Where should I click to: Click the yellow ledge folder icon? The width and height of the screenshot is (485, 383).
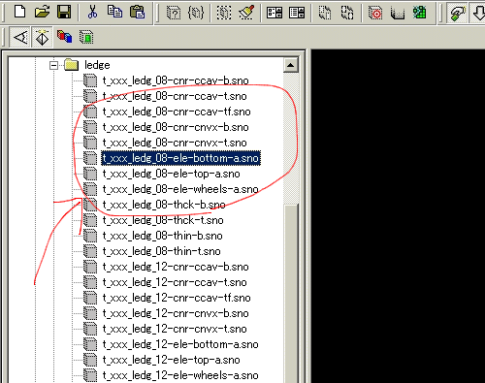[x=72, y=65]
